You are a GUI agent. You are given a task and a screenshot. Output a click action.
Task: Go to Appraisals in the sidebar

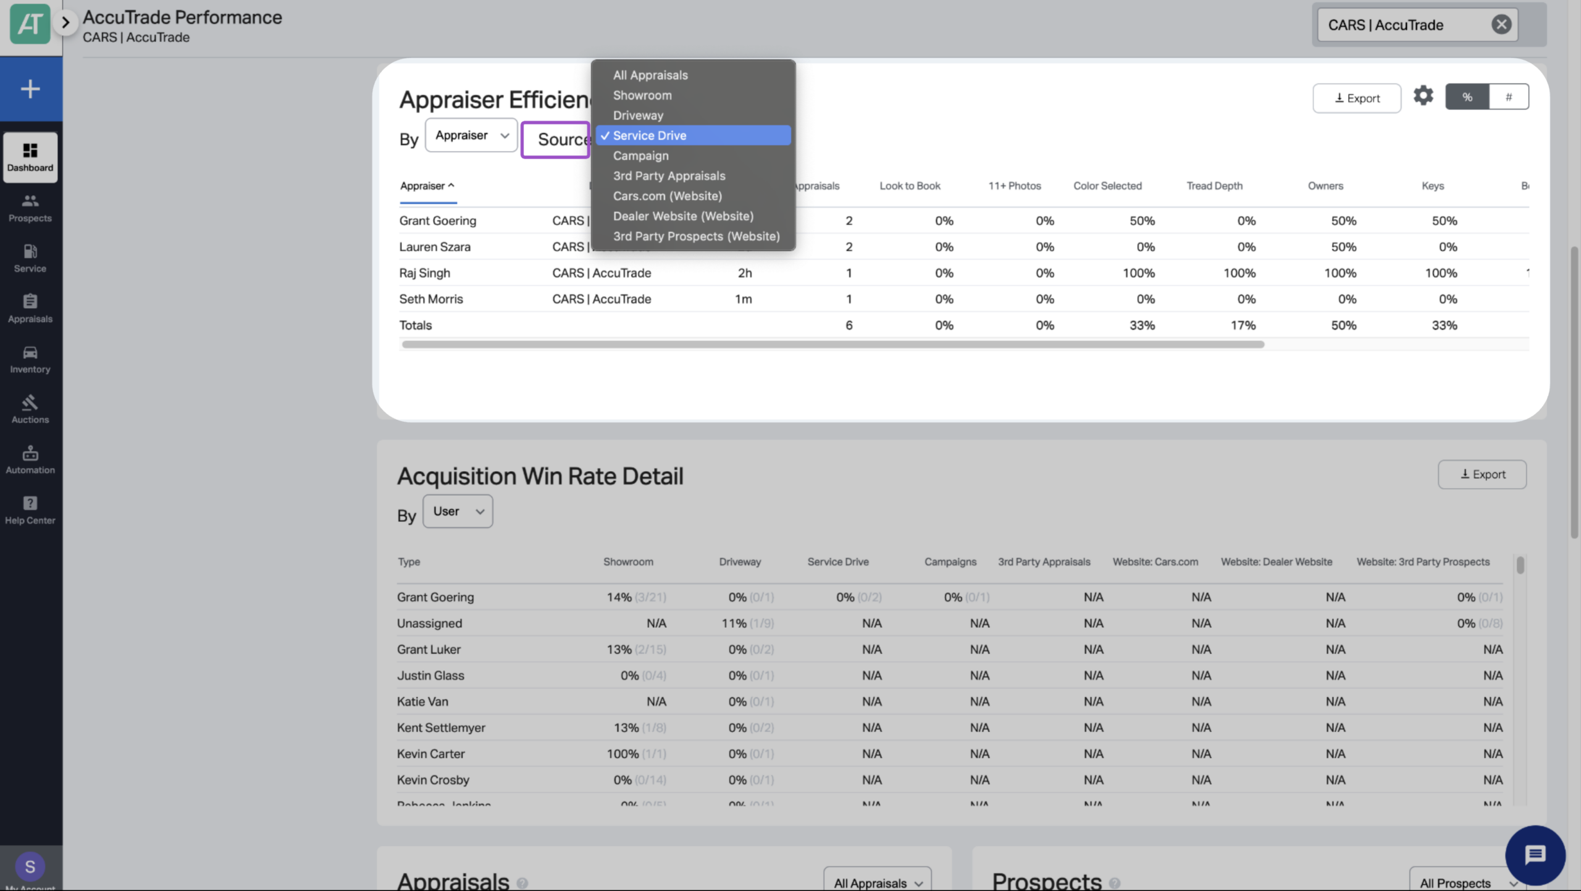tap(30, 309)
